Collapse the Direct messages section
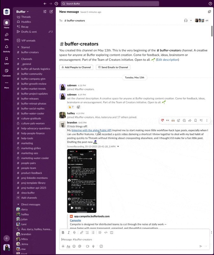The height and width of the screenshot is (255, 214). click(18, 204)
